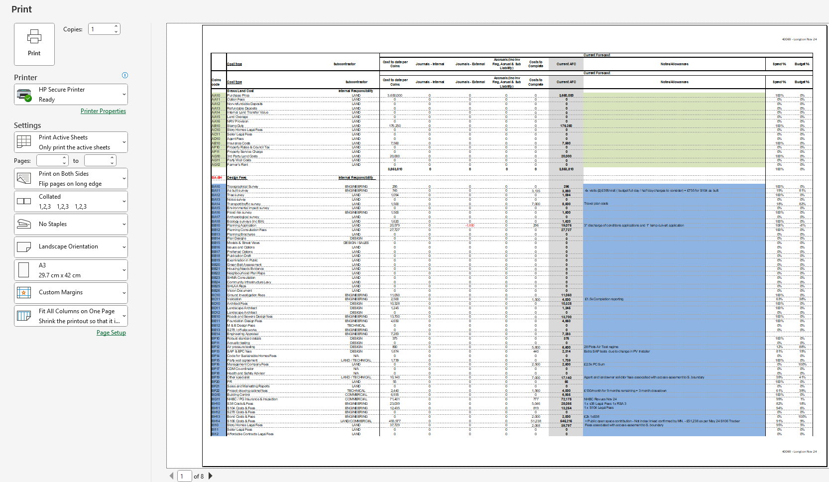Go to previous page in preview
The width and height of the screenshot is (829, 482).
172,476
